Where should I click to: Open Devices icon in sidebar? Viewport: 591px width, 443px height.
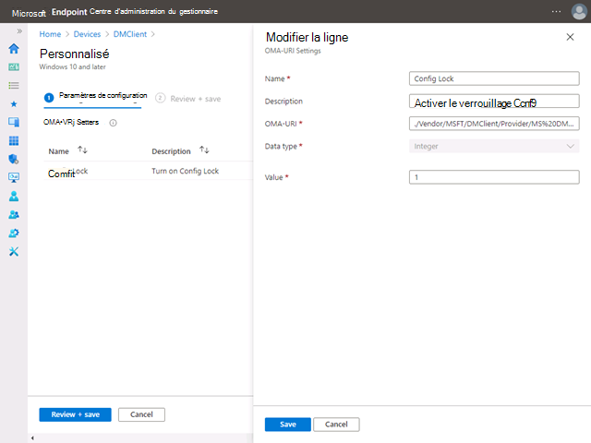click(x=14, y=122)
